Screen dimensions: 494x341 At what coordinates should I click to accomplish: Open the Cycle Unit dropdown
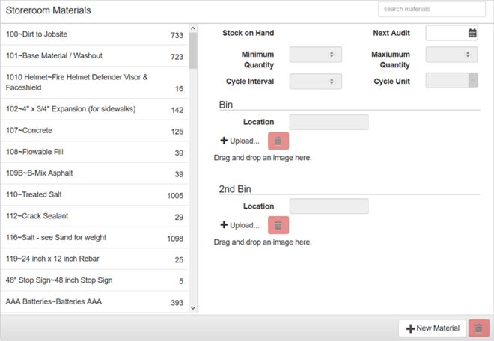451,81
